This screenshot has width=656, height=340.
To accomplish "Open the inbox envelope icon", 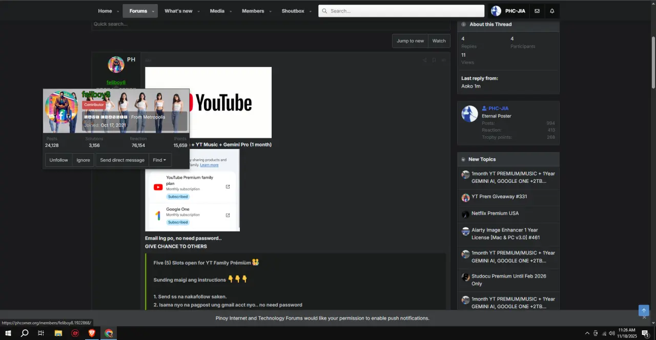I will [537, 11].
